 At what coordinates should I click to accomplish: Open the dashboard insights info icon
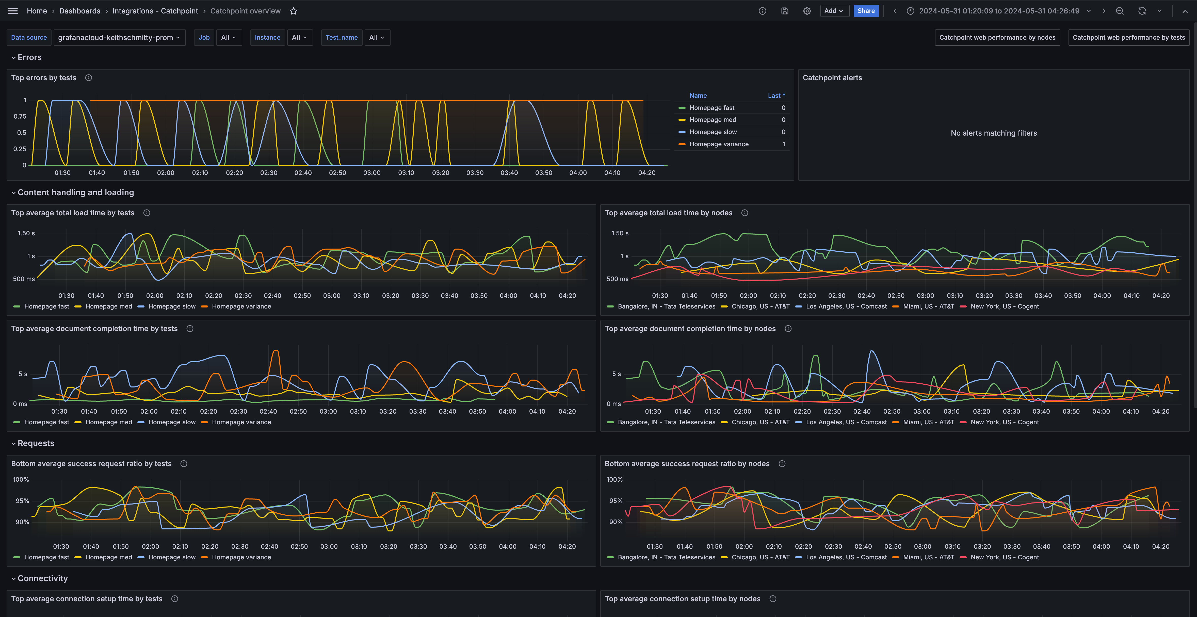[x=762, y=11]
